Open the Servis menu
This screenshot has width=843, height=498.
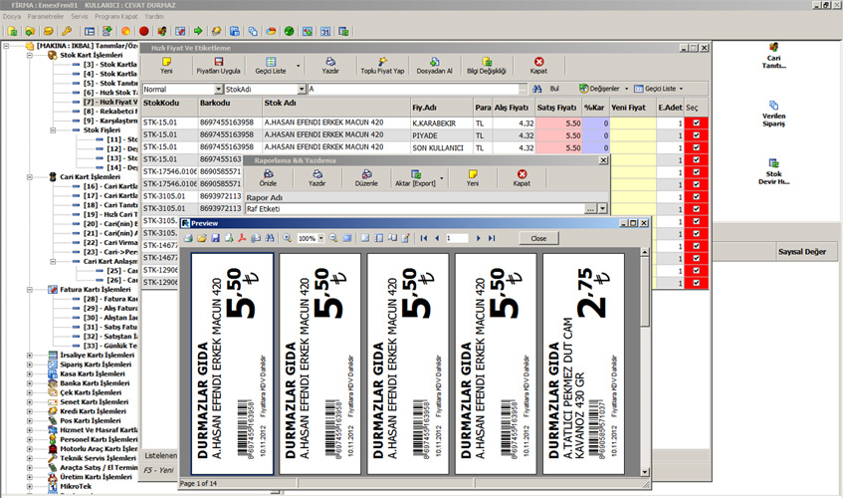79,17
